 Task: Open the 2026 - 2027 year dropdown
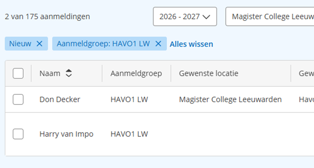185,17
